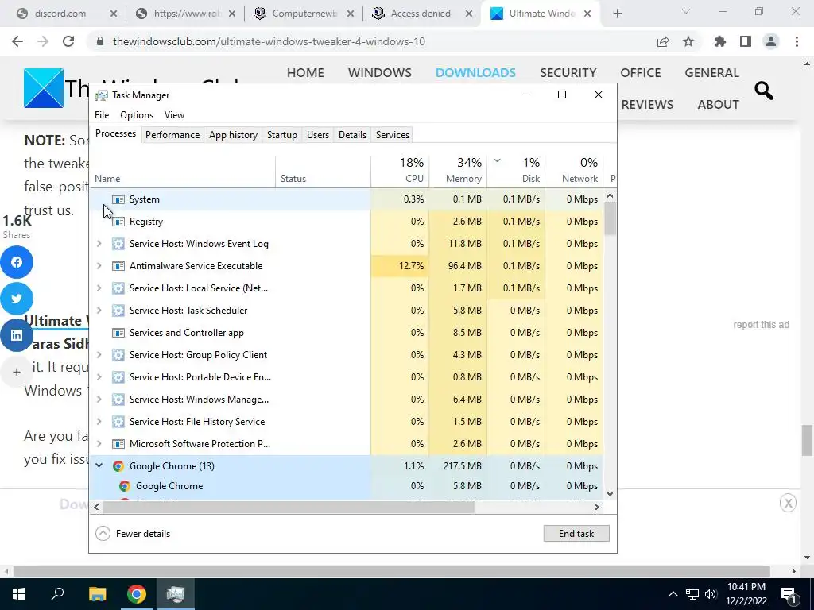Switch to Startup tab
Image resolution: width=814 pixels, height=610 pixels.
pyautogui.click(x=282, y=135)
